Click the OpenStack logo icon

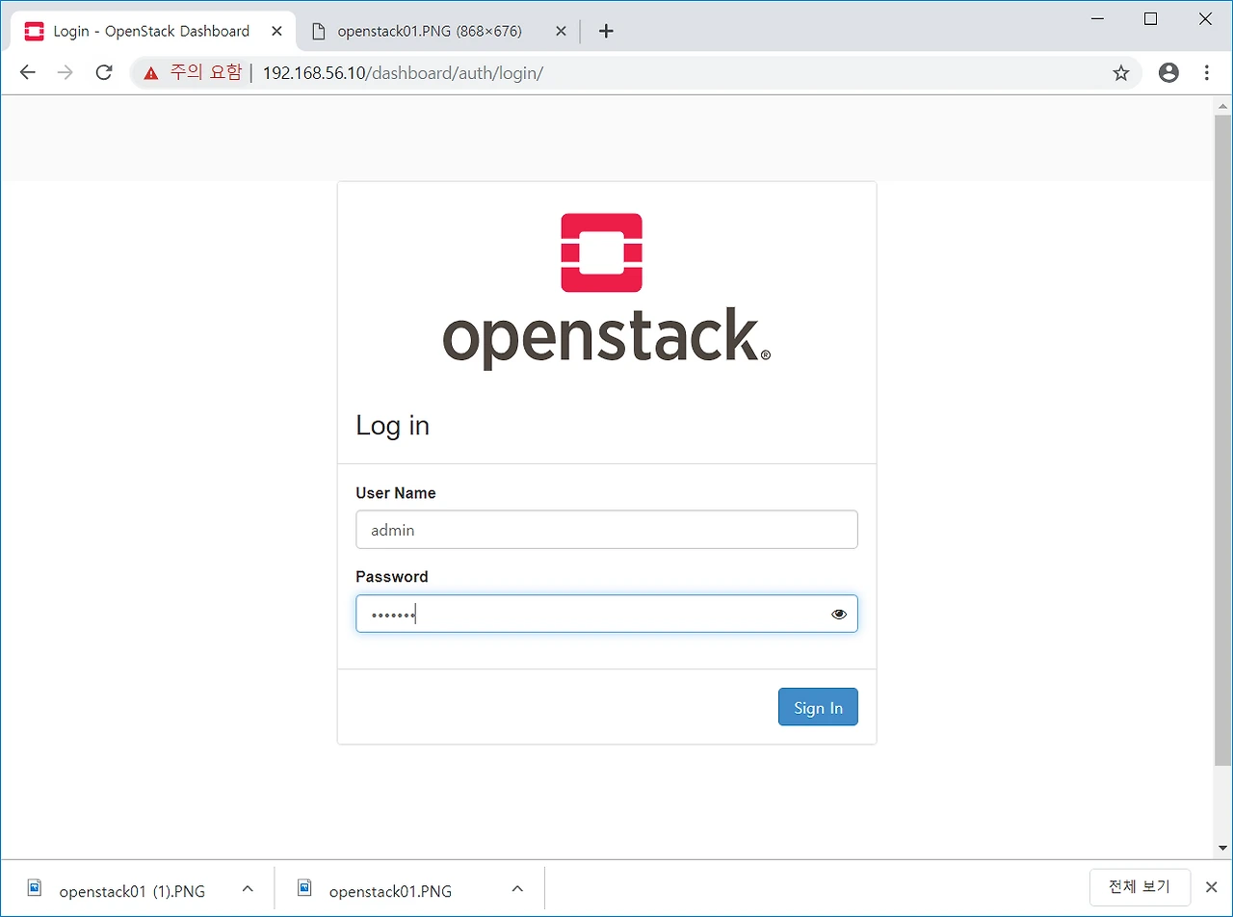coord(602,252)
